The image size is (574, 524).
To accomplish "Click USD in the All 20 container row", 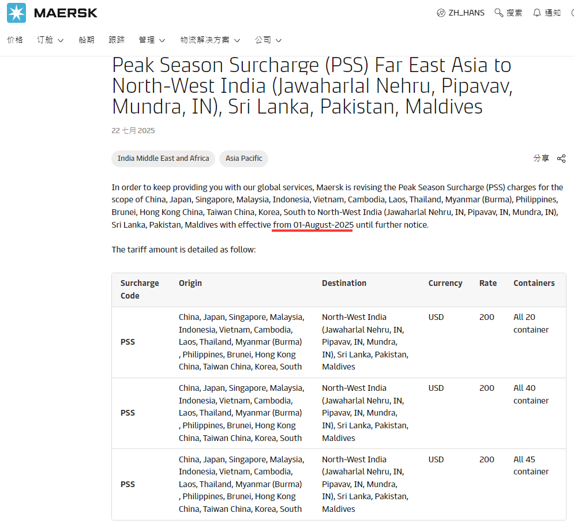I will click(436, 317).
